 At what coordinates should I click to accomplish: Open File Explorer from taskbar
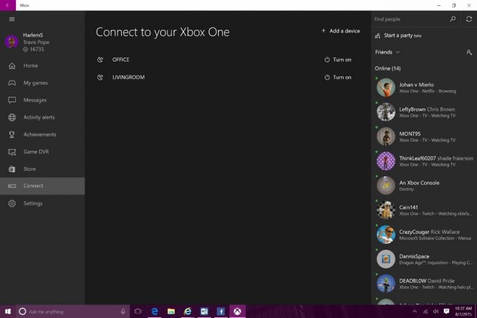tap(171, 311)
